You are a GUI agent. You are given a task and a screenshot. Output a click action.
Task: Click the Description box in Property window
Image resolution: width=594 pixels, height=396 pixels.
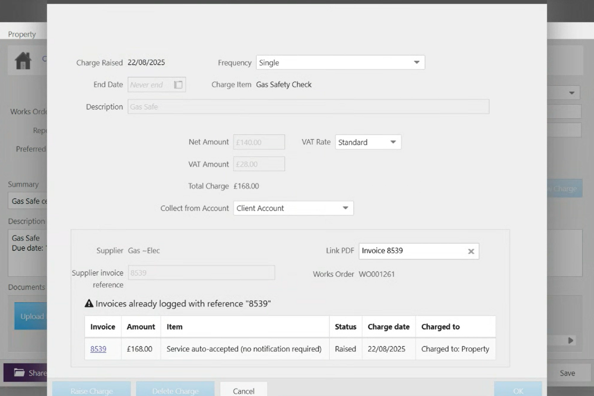[27, 253]
